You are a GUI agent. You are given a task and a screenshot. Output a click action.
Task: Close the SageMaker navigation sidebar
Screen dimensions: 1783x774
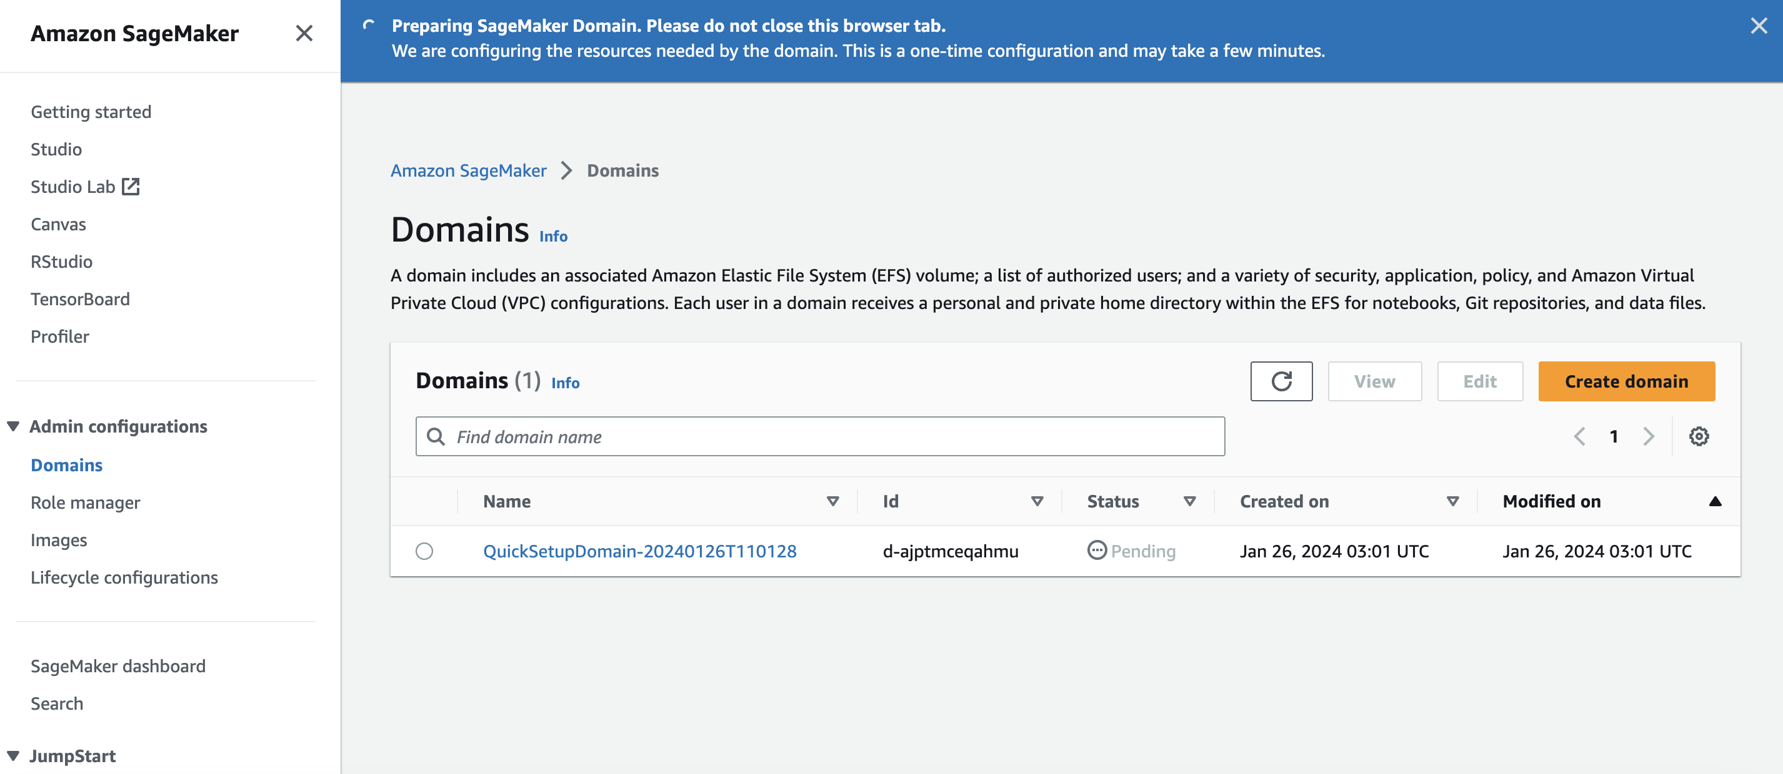pos(304,33)
